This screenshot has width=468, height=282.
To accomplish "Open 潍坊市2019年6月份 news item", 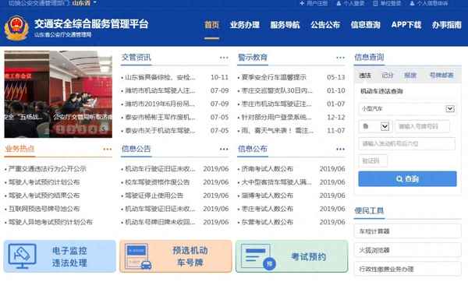I will [x=160, y=104].
